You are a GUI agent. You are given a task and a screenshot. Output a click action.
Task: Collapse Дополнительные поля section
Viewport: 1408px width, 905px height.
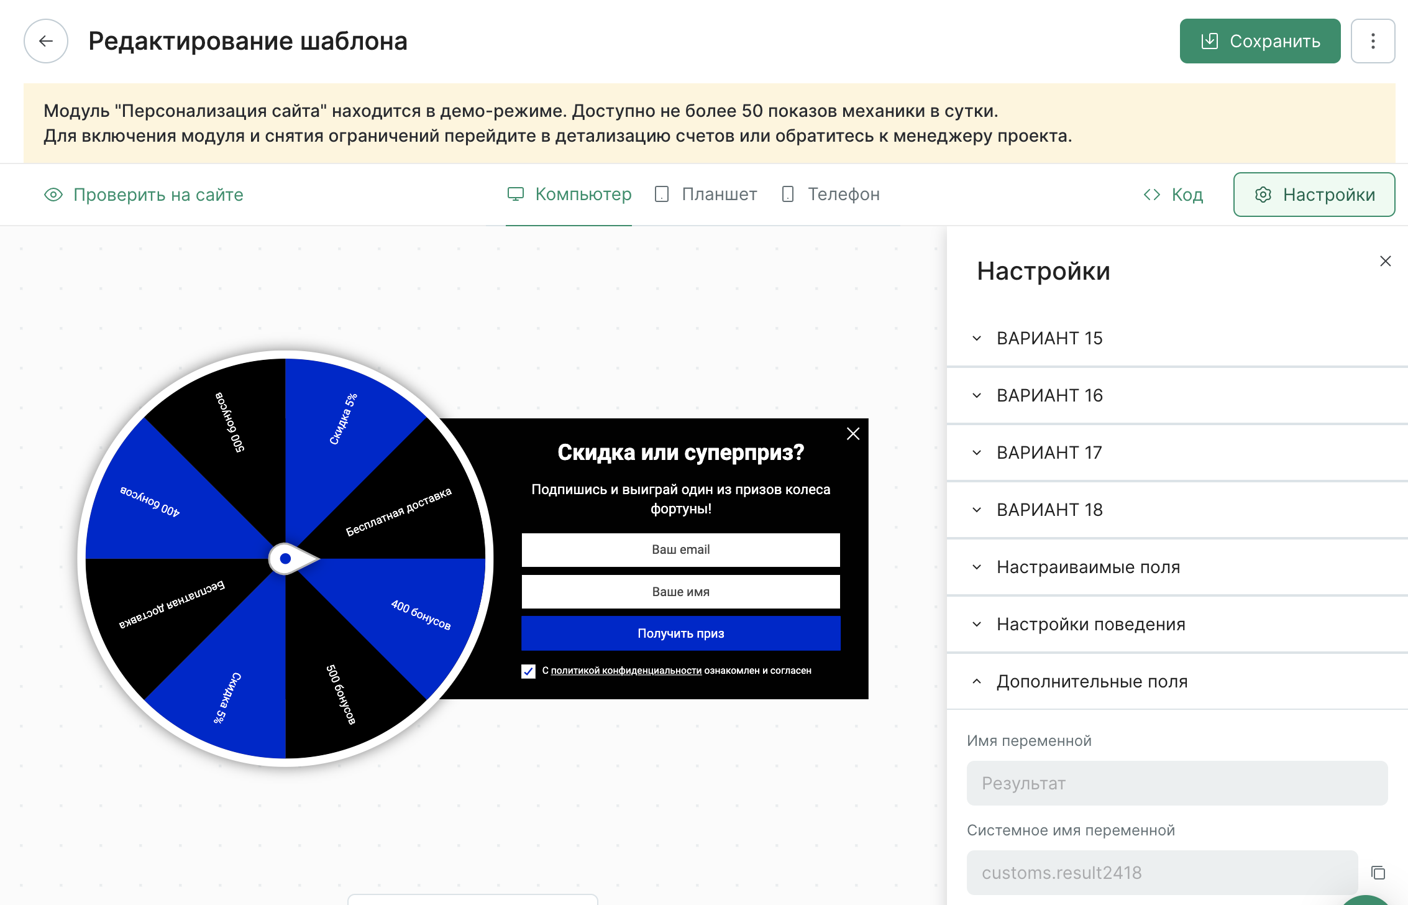tap(1177, 681)
